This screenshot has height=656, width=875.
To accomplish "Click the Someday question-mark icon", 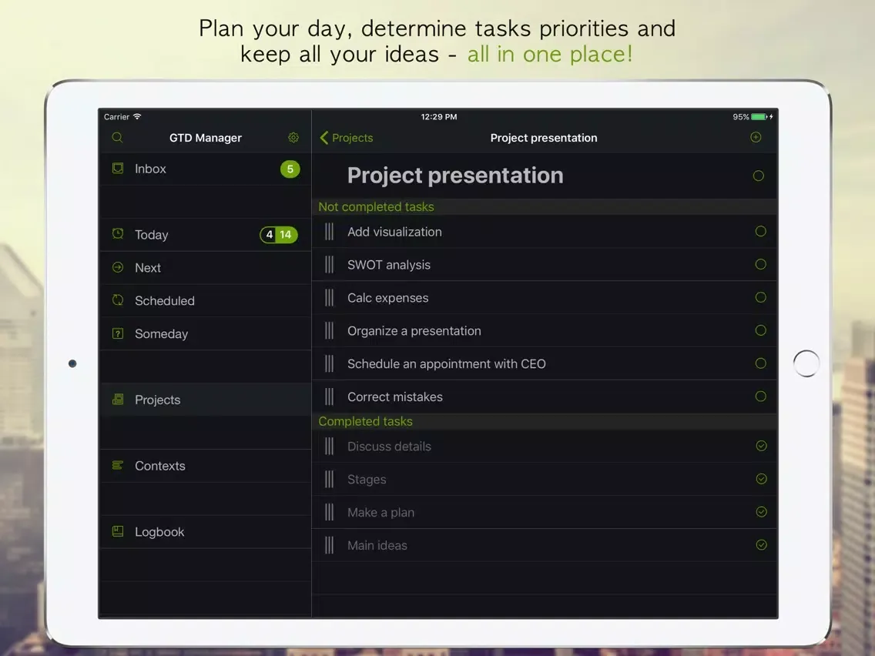I will (118, 333).
